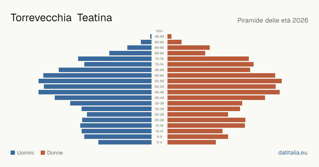Click the men's bar for 75-79
The width and height of the screenshot is (319, 167).
115,59
